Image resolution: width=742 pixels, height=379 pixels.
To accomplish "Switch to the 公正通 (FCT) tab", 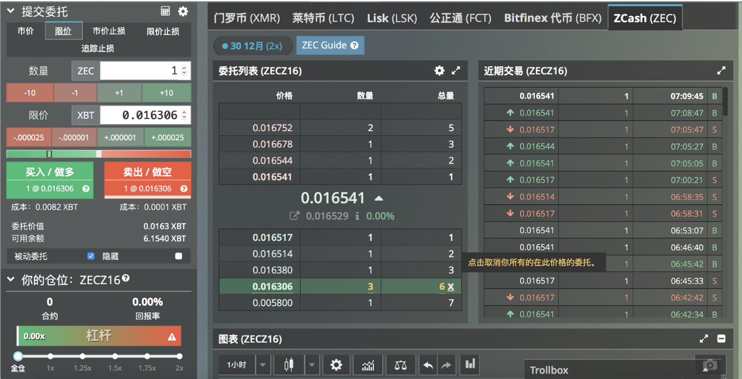I will 460,18.
